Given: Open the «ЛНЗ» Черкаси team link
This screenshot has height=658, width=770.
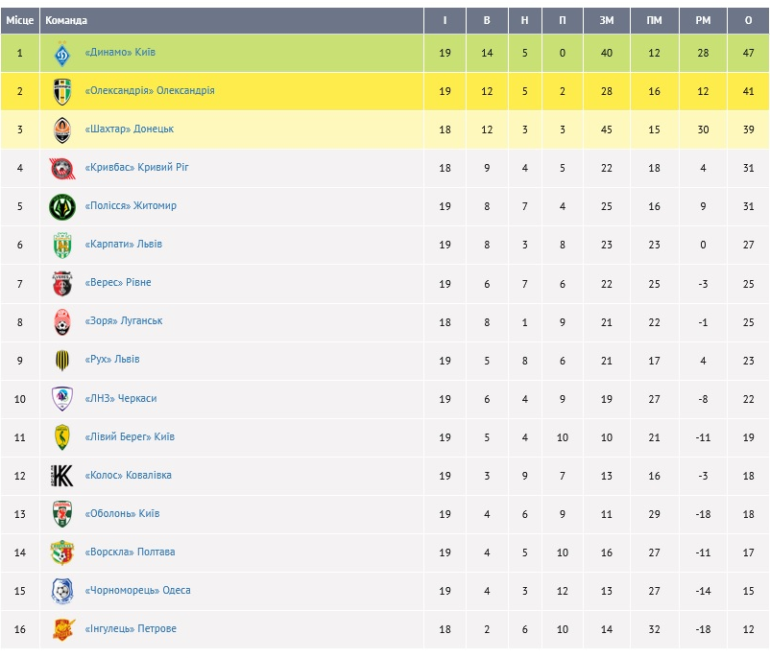Looking at the screenshot, I should tap(121, 398).
